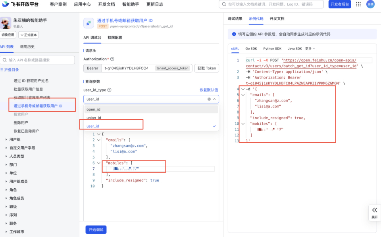This screenshot has width=381, height=237.
Task: Collapse the user_id_type dropdown arrow
Action: (x=214, y=99)
